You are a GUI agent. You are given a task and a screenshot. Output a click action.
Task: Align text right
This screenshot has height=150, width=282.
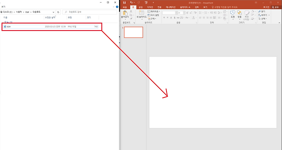[x=207, y=18]
